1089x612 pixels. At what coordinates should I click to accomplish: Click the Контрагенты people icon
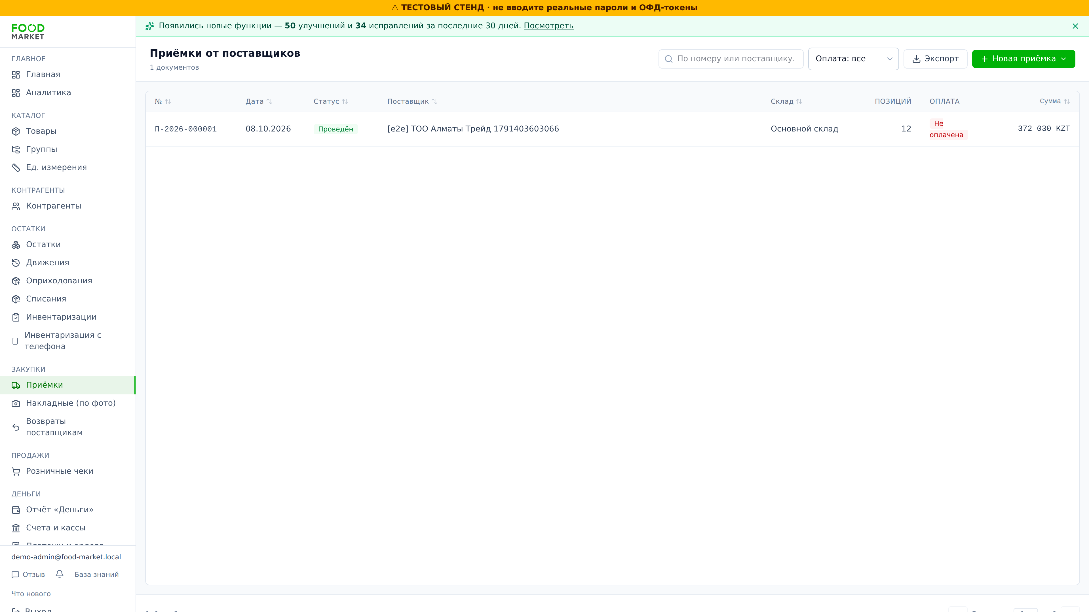tap(16, 206)
